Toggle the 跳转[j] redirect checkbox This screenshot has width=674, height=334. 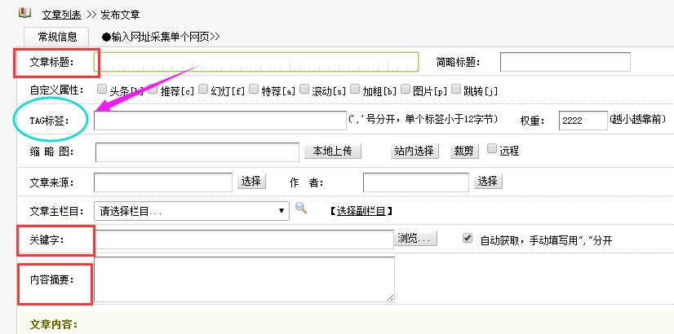click(x=455, y=90)
